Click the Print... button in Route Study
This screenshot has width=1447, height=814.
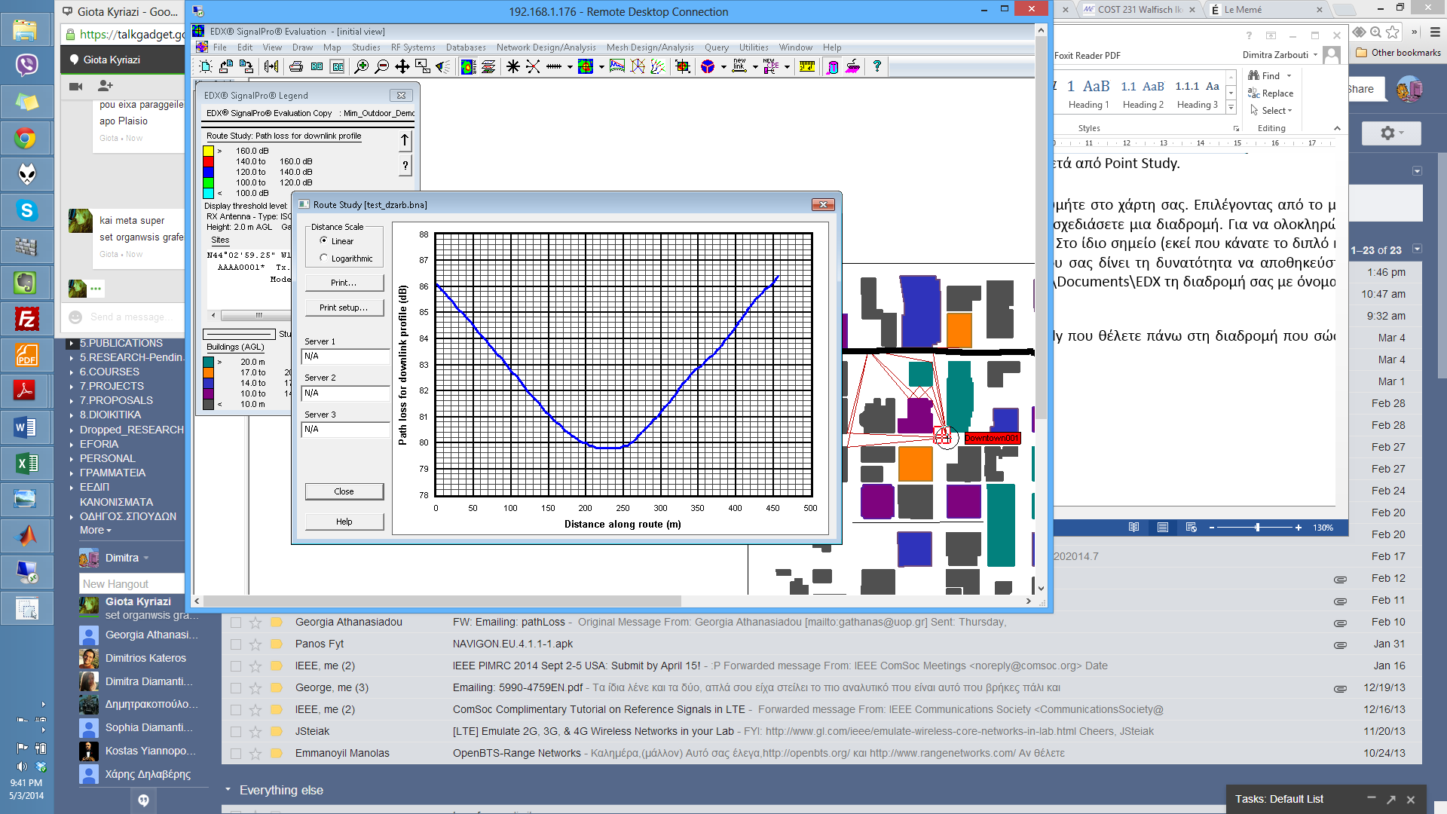344,283
